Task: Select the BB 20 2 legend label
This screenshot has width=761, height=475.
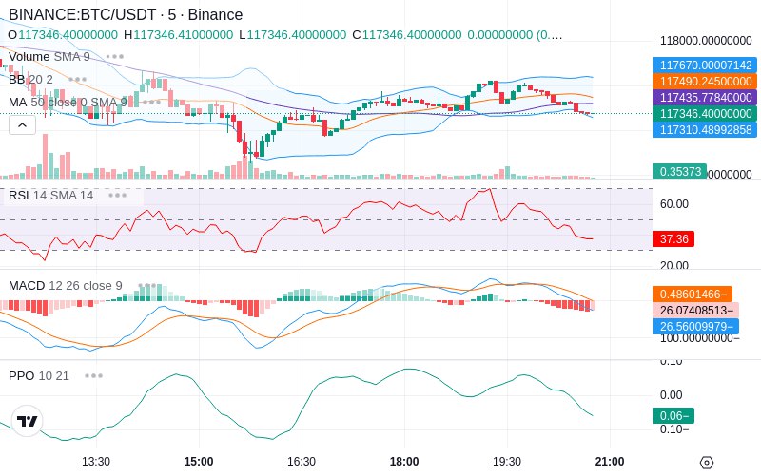Action: point(30,80)
